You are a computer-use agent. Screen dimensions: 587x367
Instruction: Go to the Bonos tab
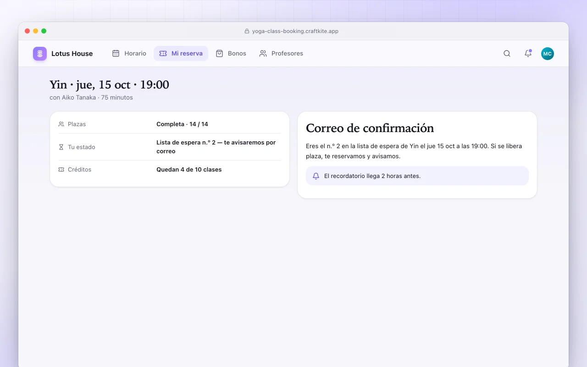click(231, 54)
